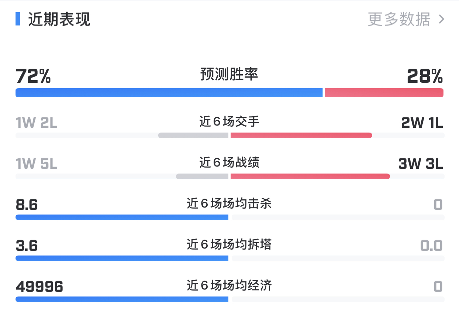Click the red 28% win rate bar
This screenshot has width=459, height=336.
point(384,93)
